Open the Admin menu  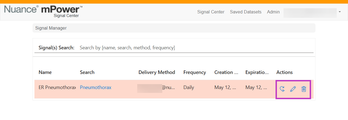(x=273, y=12)
